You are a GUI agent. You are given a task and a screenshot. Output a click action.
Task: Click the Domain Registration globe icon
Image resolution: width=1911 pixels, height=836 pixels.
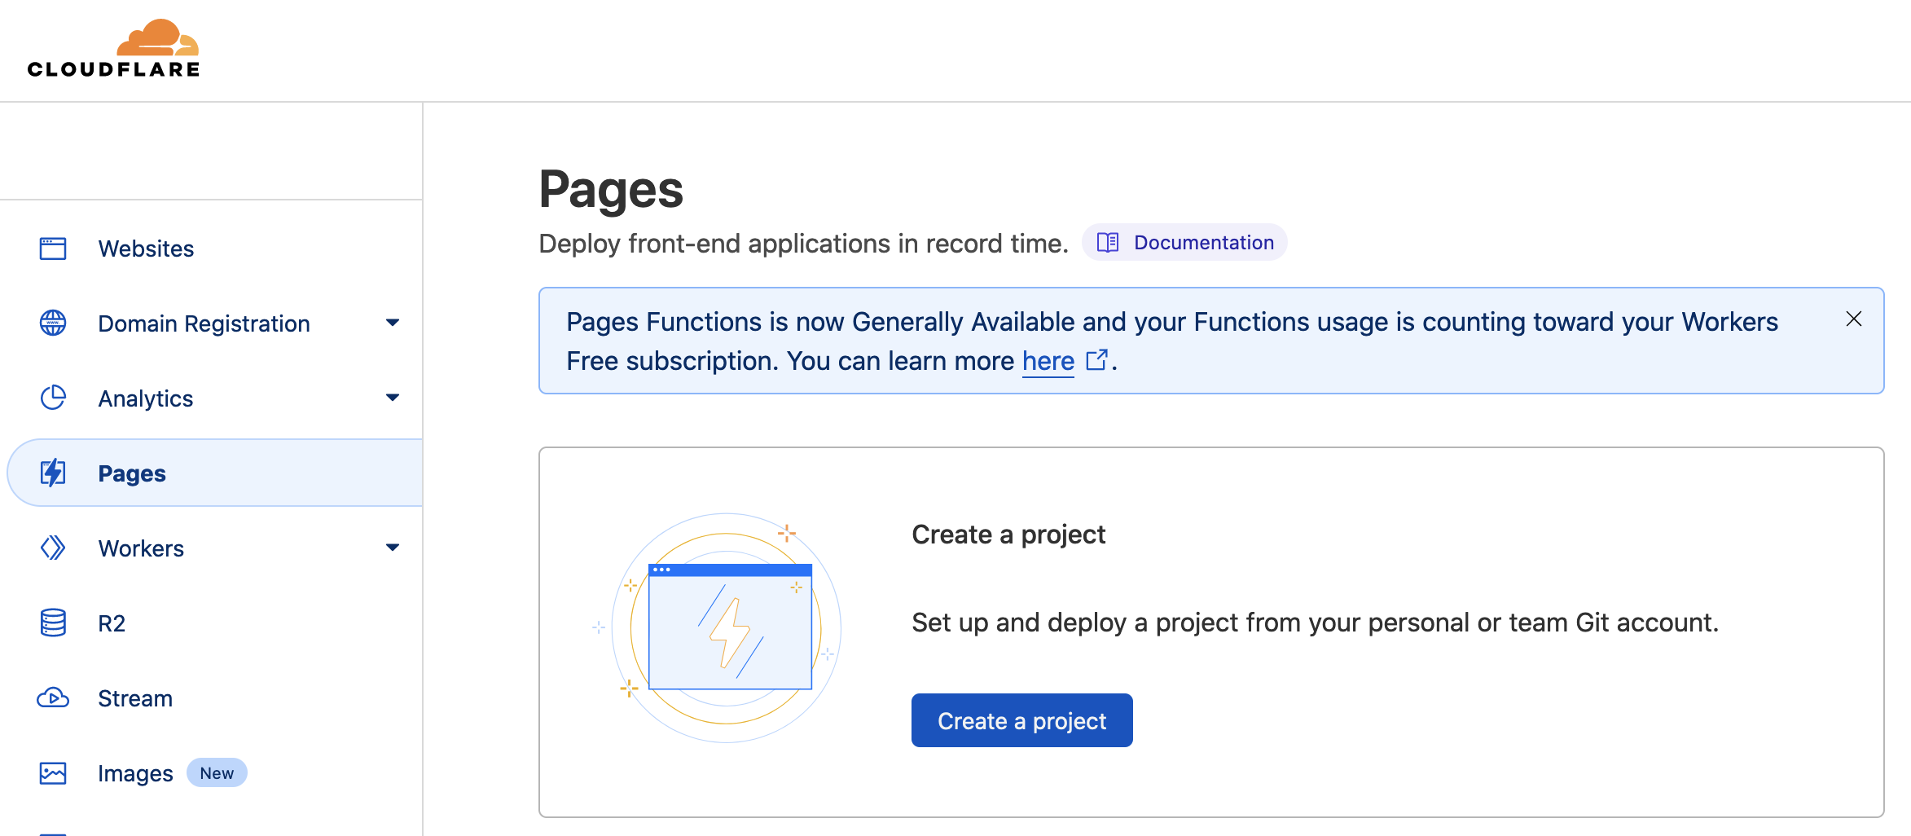[x=53, y=323]
